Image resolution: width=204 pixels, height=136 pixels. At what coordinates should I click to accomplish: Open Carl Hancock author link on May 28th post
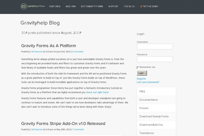point(37,130)
